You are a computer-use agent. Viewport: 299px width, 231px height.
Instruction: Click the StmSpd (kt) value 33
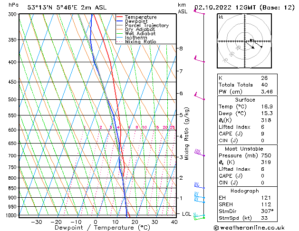(x=264, y=218)
